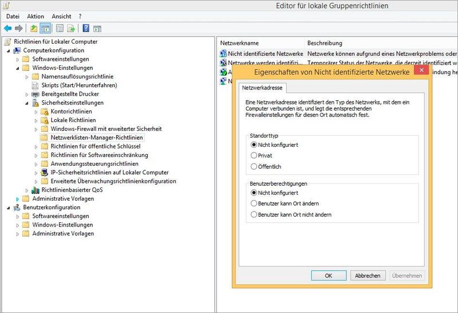
Task: Expand the Richtlinienbasierter QoS node
Action: tap(27, 191)
